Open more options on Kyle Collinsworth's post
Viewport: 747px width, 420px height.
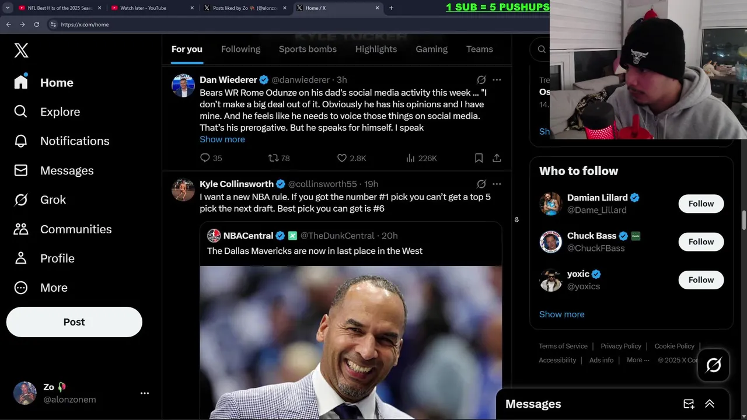(497, 184)
